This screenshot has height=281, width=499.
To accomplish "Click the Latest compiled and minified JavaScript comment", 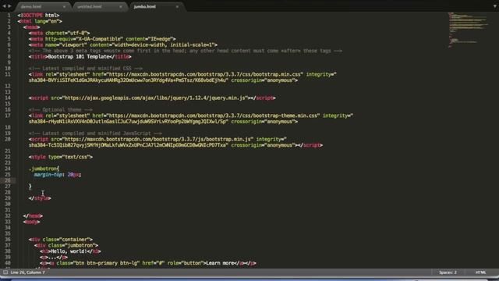I will [x=95, y=133].
